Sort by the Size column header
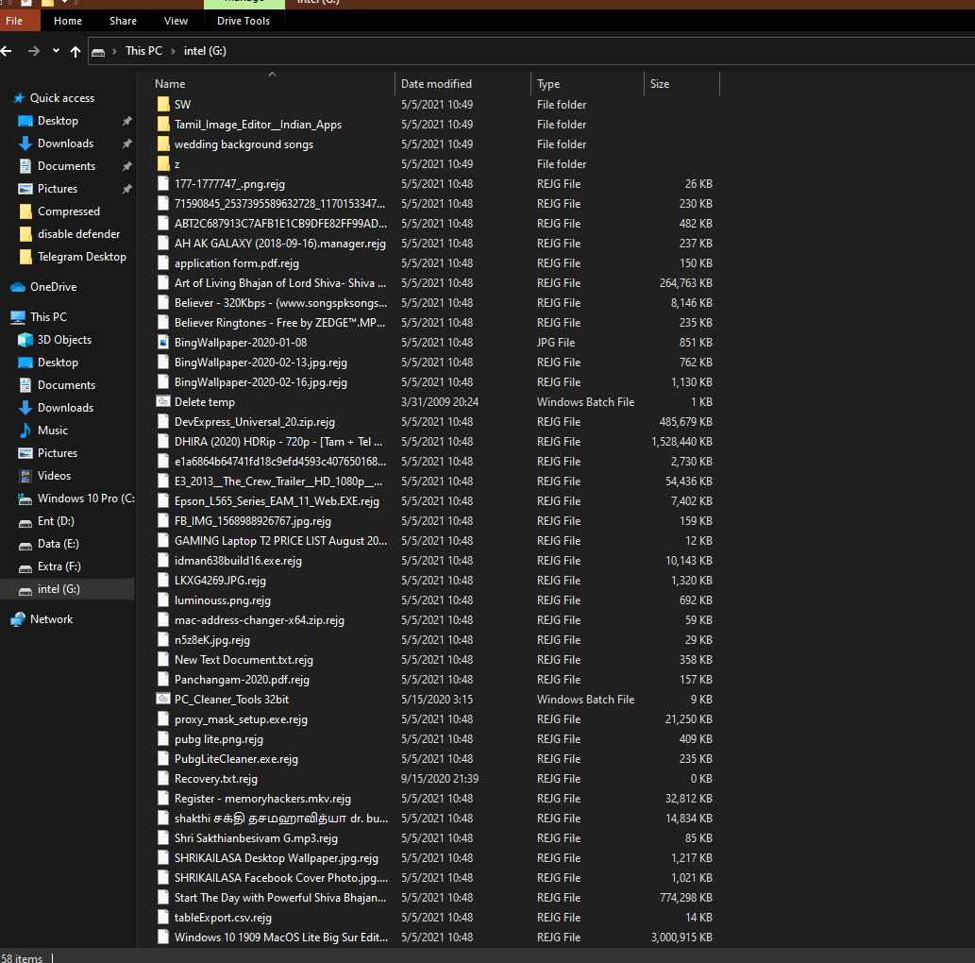This screenshot has height=963, width=975. point(660,83)
